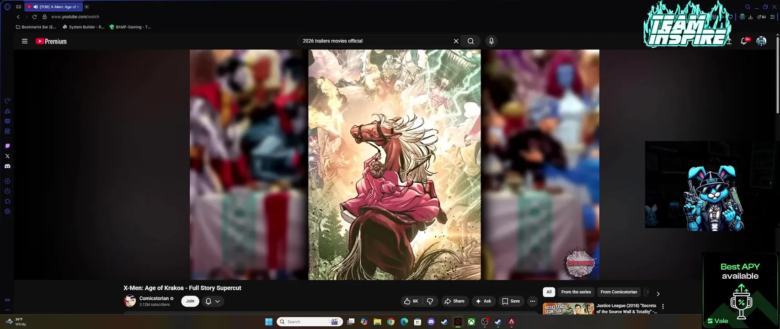780x329 pixels.
Task: Open GX Corner gamepad icon
Action: coord(18,7)
